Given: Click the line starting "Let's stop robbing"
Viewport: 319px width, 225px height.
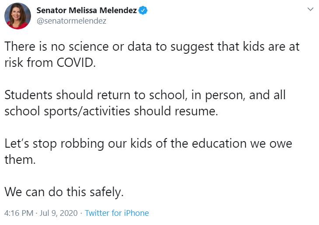Looking at the screenshot, I should (148, 143).
